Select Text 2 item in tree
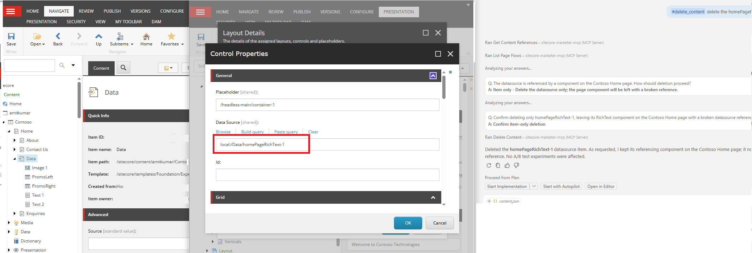Screen dimensions: 752x253 [38, 204]
